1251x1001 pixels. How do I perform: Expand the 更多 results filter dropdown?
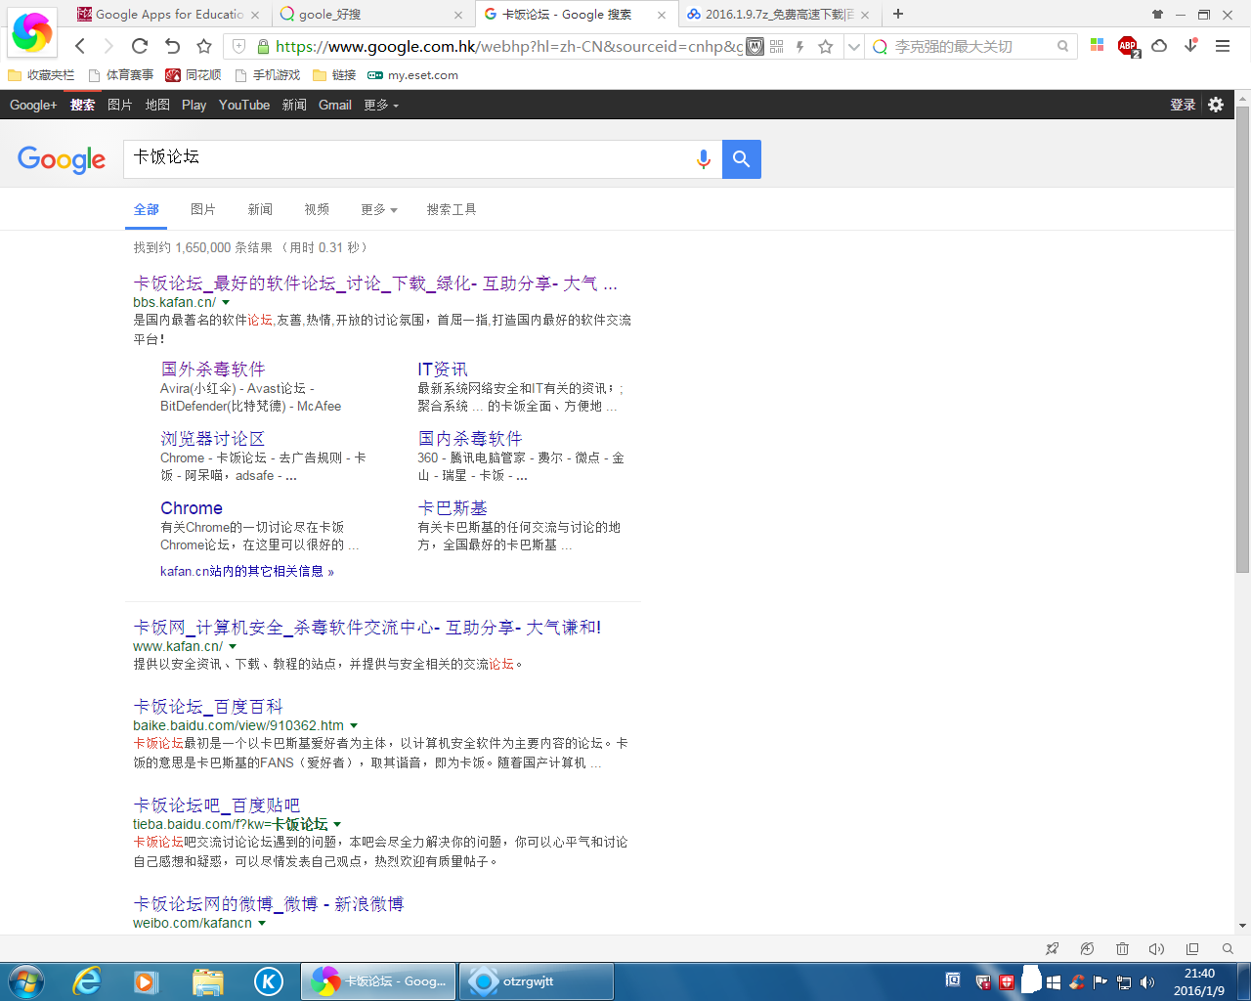click(379, 209)
